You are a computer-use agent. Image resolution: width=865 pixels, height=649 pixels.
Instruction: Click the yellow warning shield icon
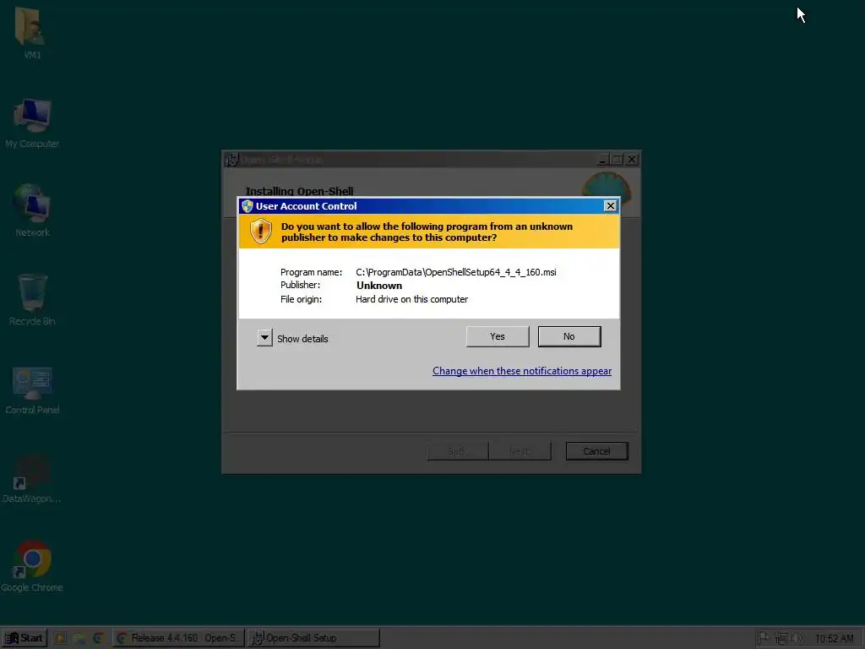pos(260,232)
